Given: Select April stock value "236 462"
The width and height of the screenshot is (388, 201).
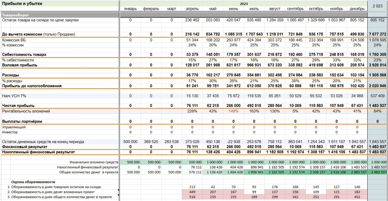Looking at the screenshot, I should pos(192,20).
